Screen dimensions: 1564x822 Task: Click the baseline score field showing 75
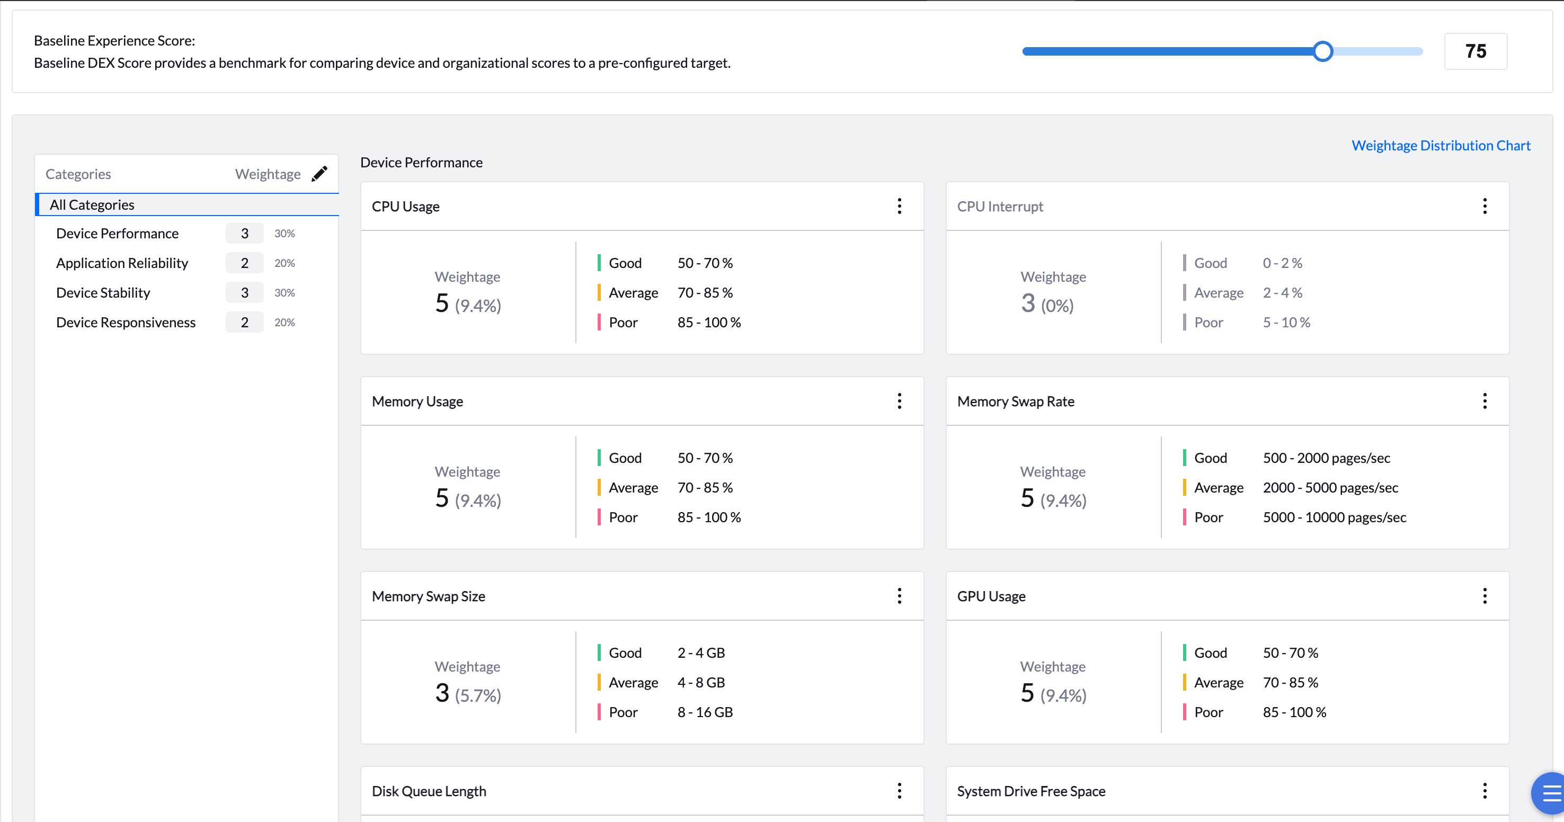pyautogui.click(x=1475, y=51)
